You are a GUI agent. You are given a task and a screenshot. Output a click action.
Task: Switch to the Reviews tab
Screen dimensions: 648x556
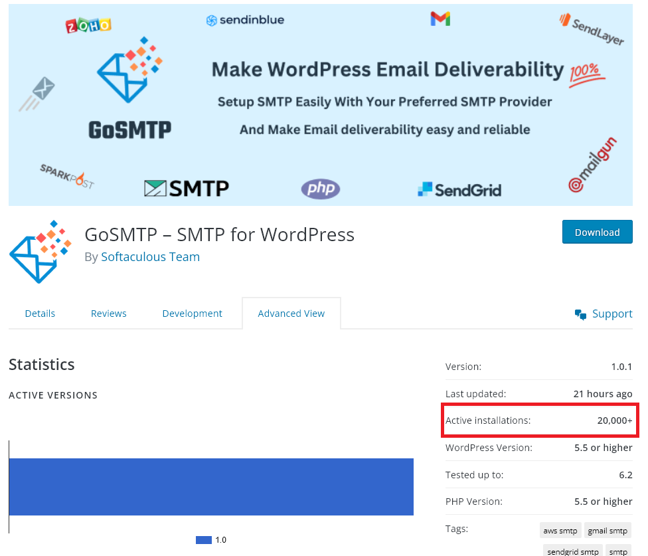tap(108, 314)
